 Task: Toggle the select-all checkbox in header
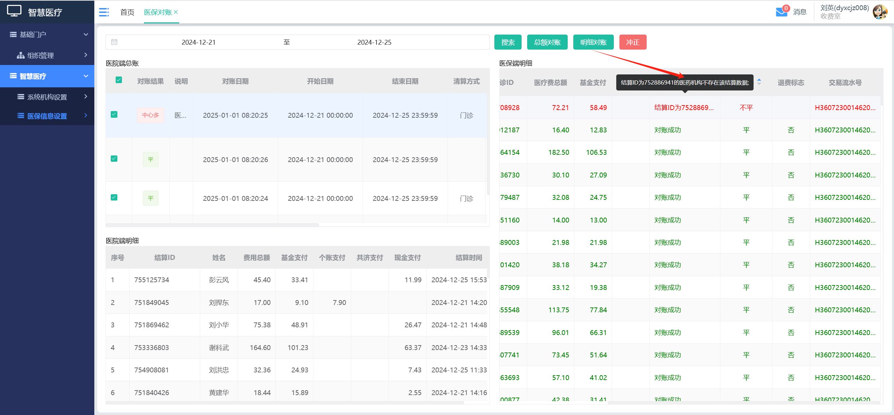click(119, 80)
